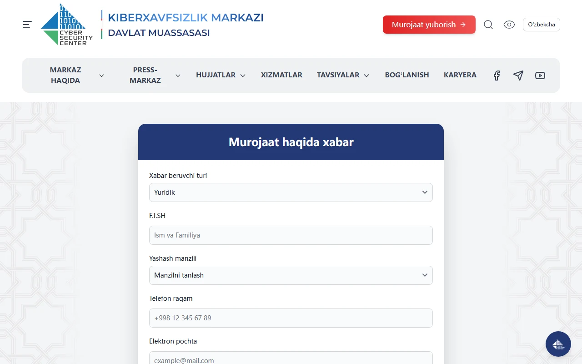This screenshot has width=582, height=364.
Task: Click the 'F.I.SH' field label
Action: click(157, 216)
